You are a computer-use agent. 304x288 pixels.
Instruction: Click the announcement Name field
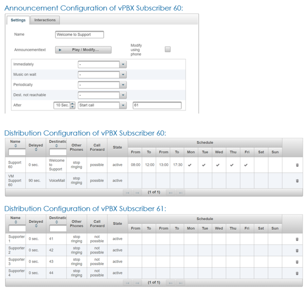(x=79, y=34)
